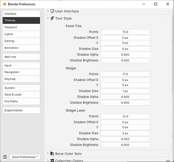Viewport: 174px width, 162px height.
Task: Minimize the Blender Preferences window
Action: pyautogui.click(x=144, y=4)
